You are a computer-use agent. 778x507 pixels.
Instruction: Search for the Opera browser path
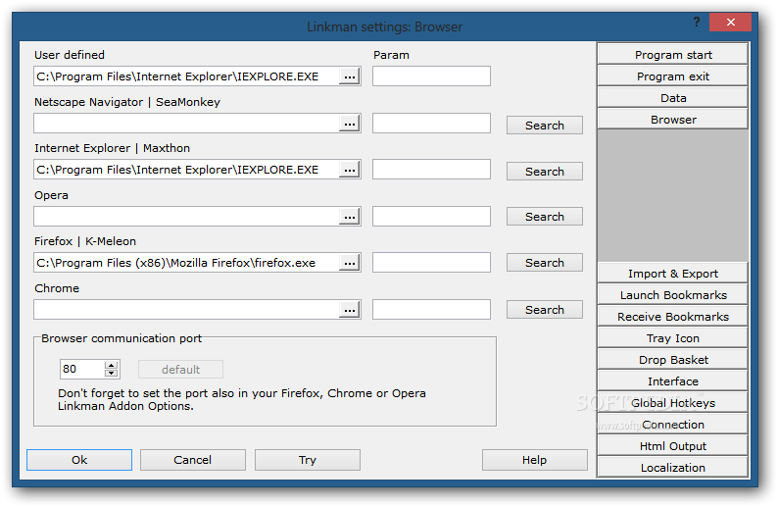pos(544,217)
